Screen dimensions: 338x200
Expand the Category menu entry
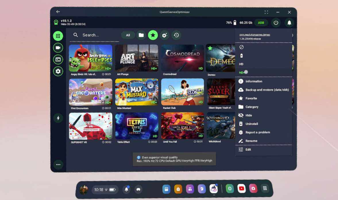pos(252,107)
